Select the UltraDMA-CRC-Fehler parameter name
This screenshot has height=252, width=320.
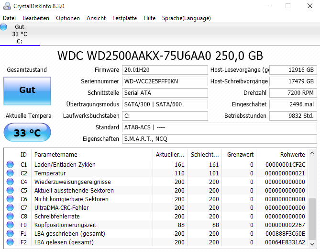[x=61, y=207]
